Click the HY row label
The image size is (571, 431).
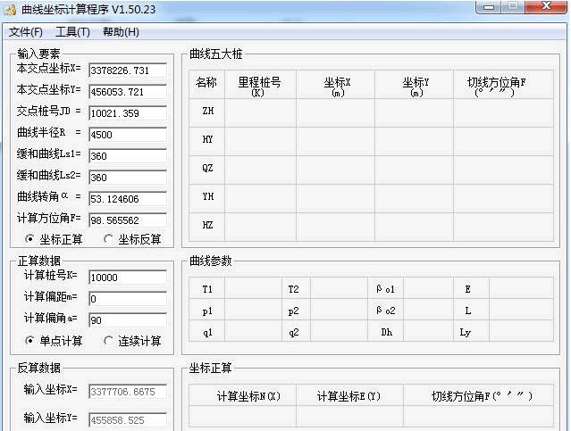tap(207, 139)
